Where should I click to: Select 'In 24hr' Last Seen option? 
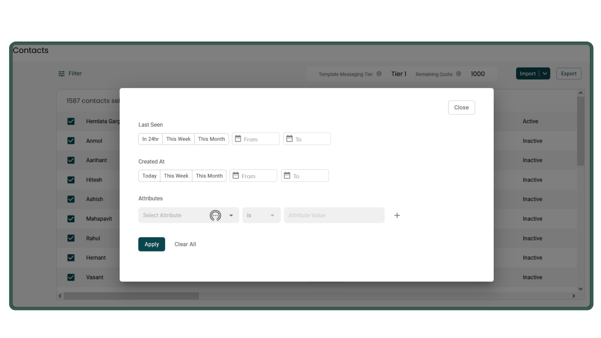tap(150, 139)
